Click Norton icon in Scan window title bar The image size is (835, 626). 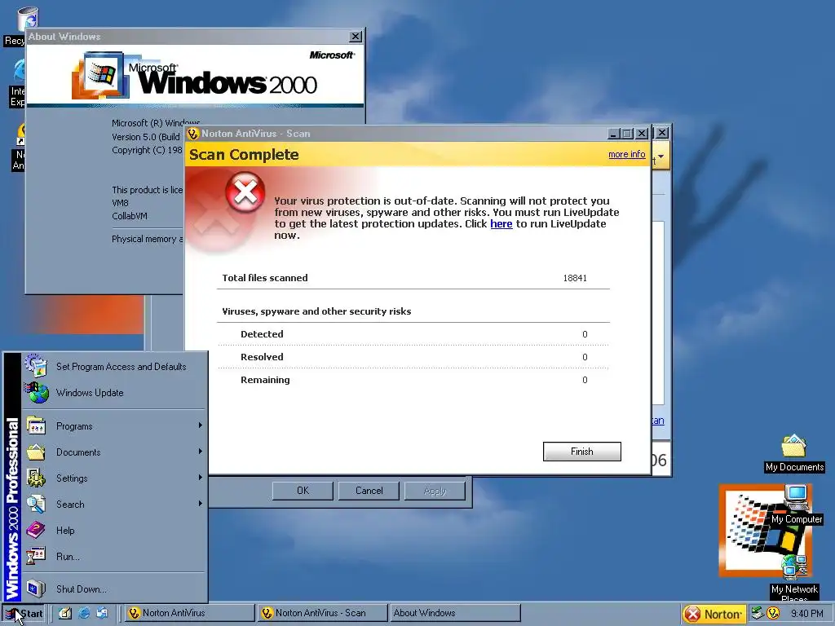click(192, 134)
